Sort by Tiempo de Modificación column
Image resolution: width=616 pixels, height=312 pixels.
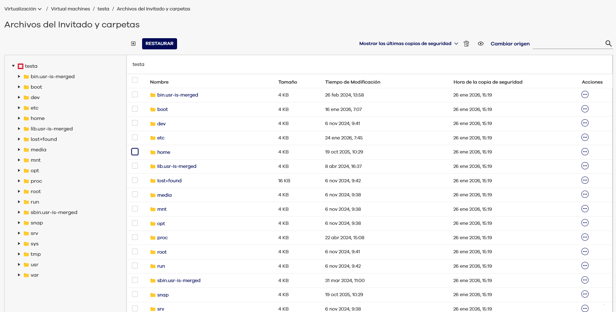353,82
